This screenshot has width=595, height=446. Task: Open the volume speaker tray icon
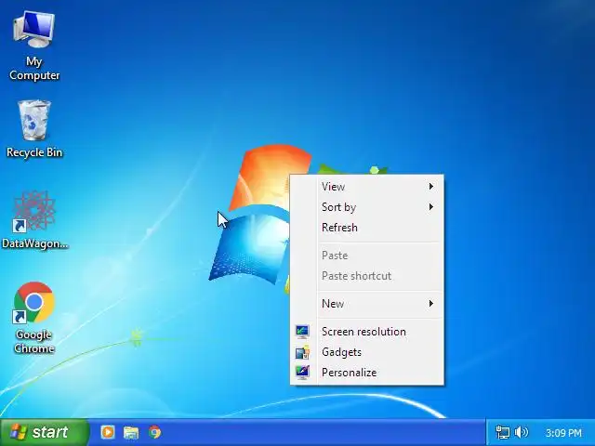click(x=522, y=432)
